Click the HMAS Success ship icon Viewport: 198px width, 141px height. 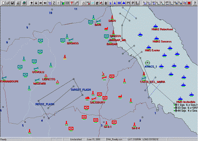point(156,38)
